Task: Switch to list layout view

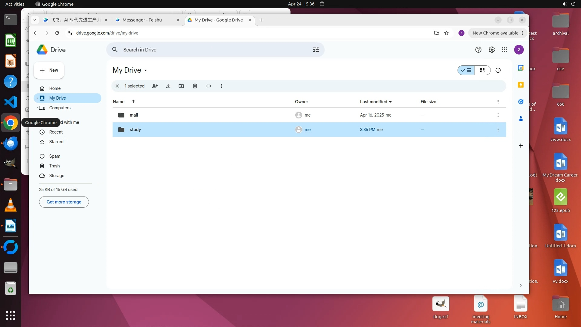Action: click(466, 70)
